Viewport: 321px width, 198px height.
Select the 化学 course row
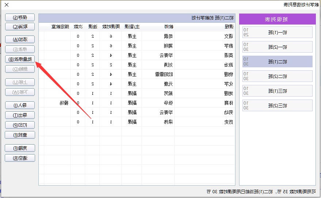pos(137,84)
